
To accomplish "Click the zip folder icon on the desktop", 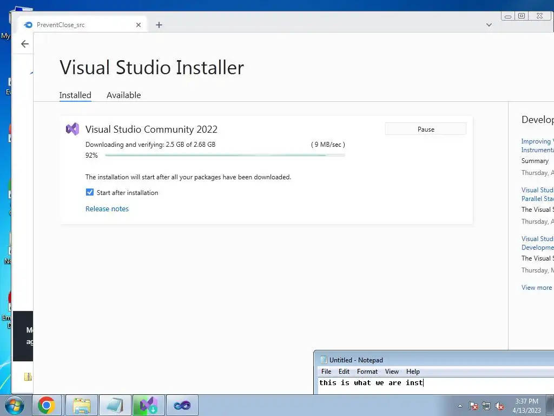I will coord(28,377).
